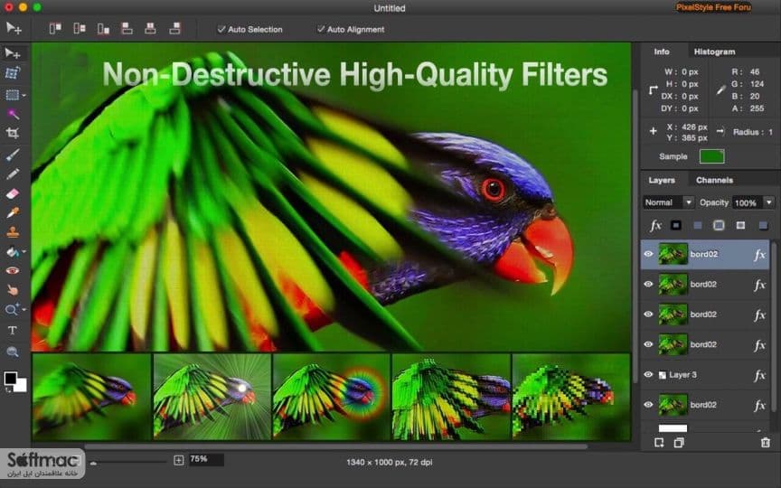The width and height of the screenshot is (781, 488).
Task: Switch to the Channels tab
Action: 714,180
